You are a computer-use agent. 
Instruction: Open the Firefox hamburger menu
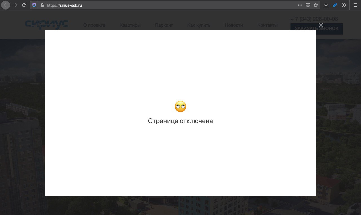(356, 5)
